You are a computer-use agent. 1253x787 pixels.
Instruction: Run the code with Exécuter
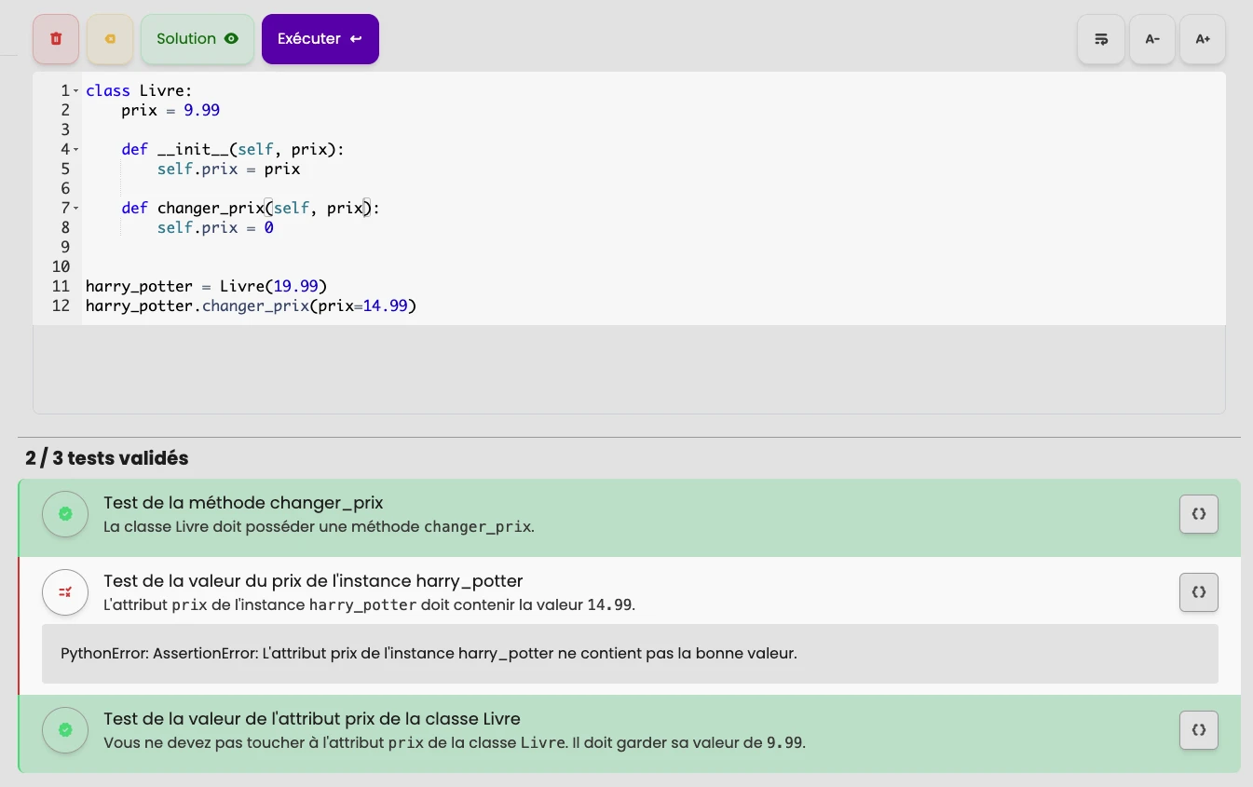pyautogui.click(x=320, y=38)
